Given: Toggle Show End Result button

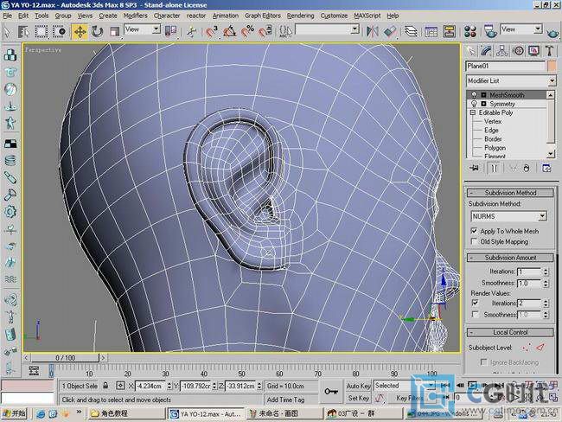Looking at the screenshot, I should point(495,168).
